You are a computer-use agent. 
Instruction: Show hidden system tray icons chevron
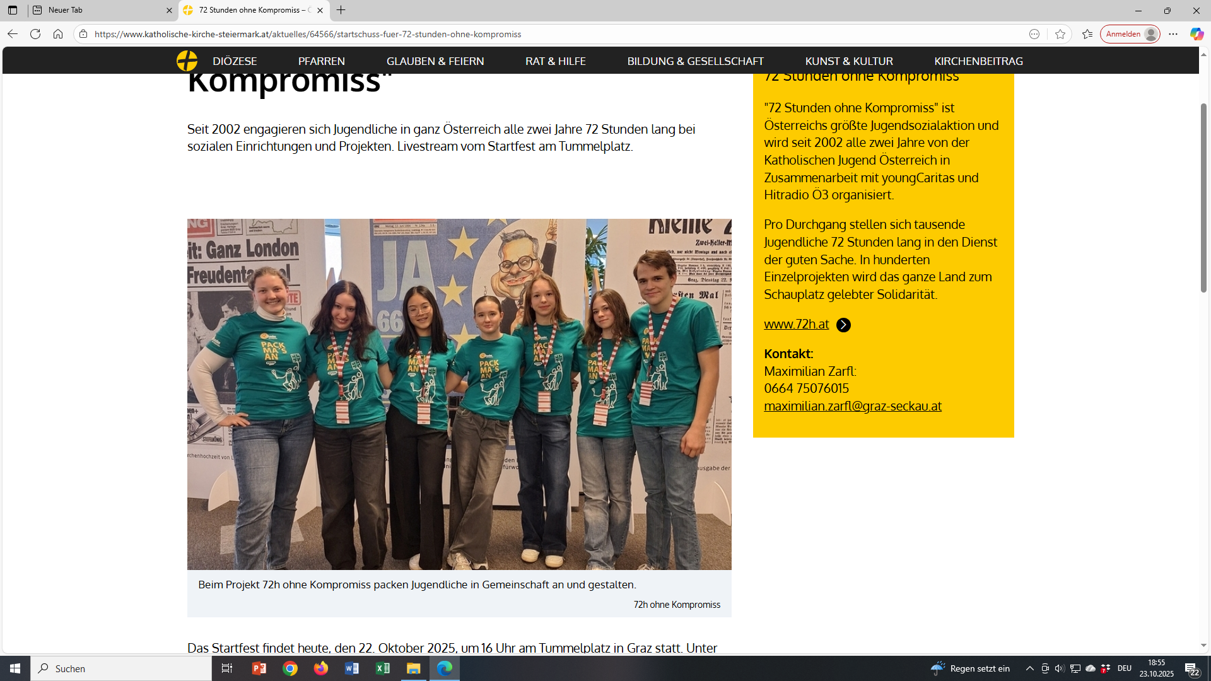(x=1030, y=668)
